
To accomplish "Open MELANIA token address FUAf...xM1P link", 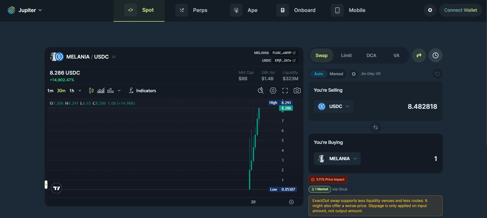I will (x=284, y=53).
